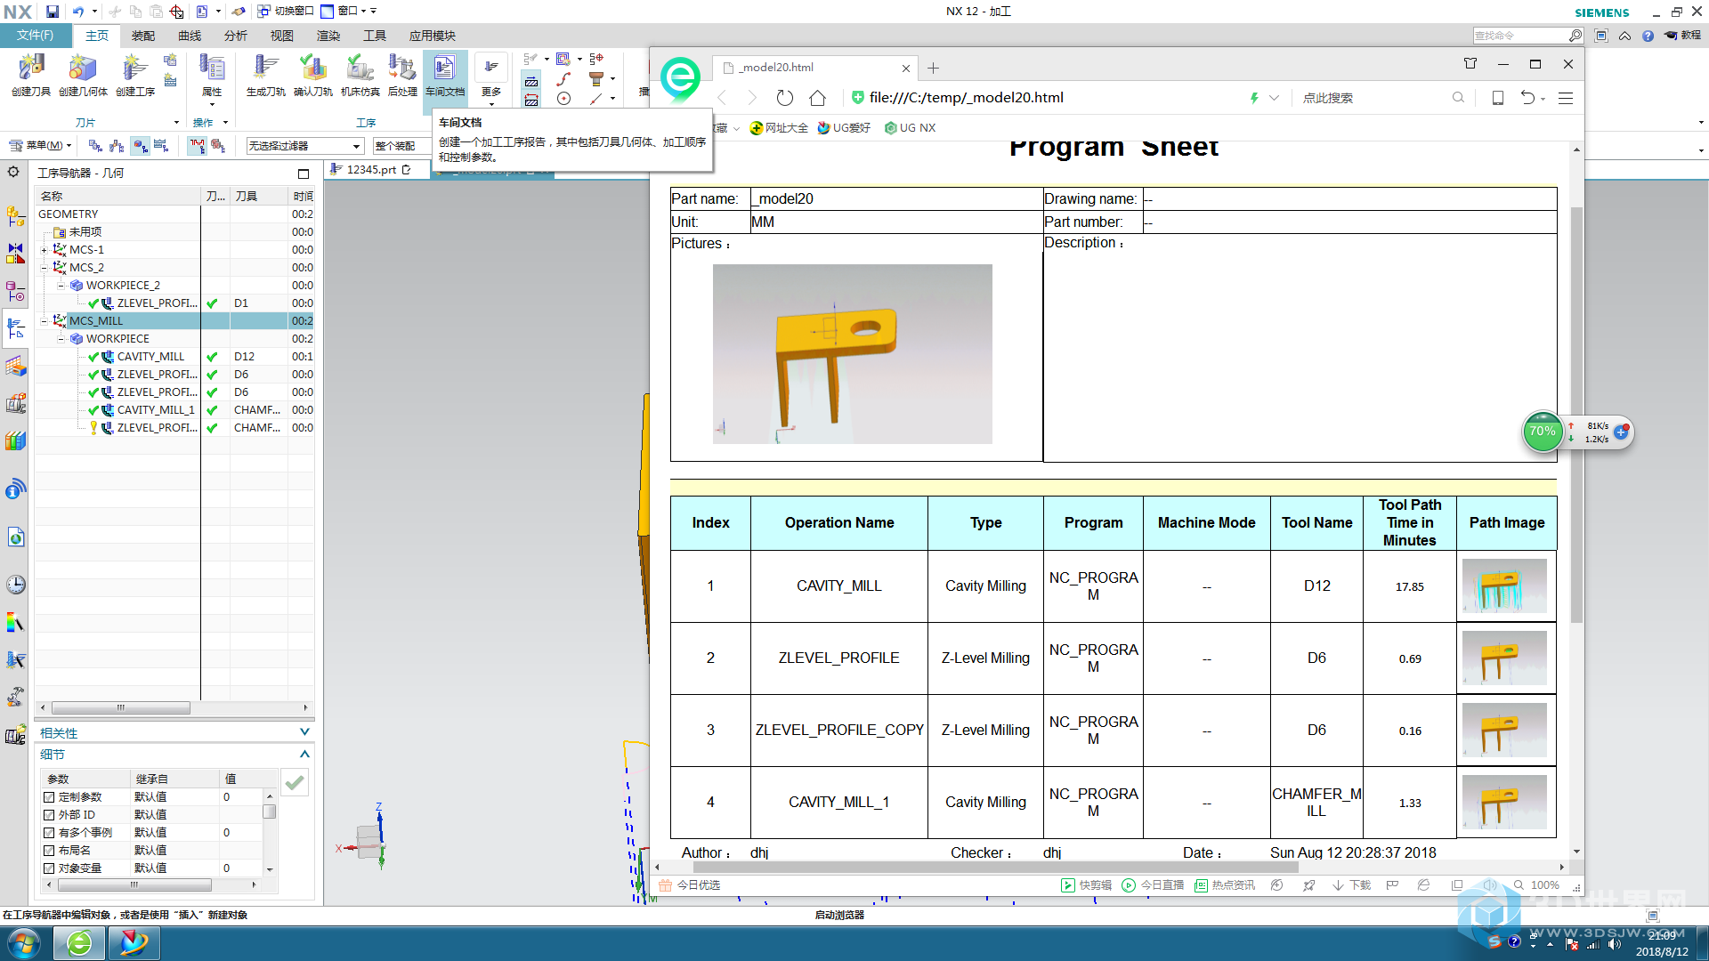Click the browser search magnifier icon

[1458, 98]
